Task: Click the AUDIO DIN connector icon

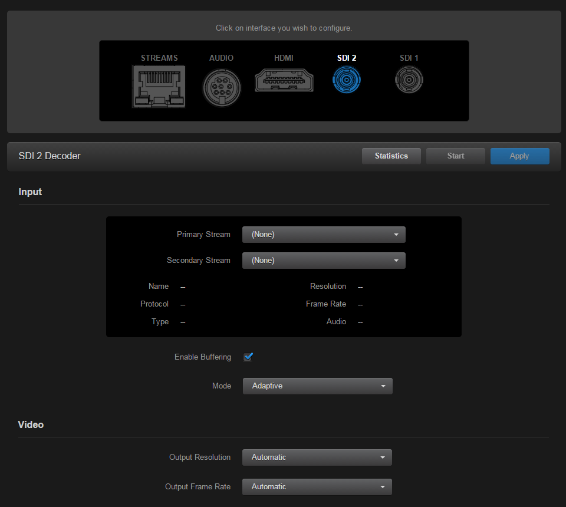Action: (221, 87)
